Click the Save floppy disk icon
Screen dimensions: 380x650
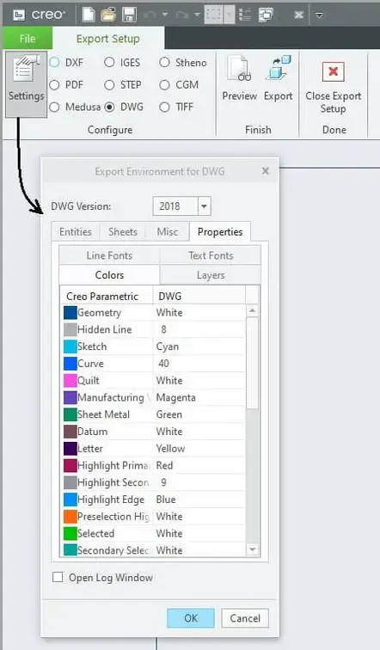129,15
